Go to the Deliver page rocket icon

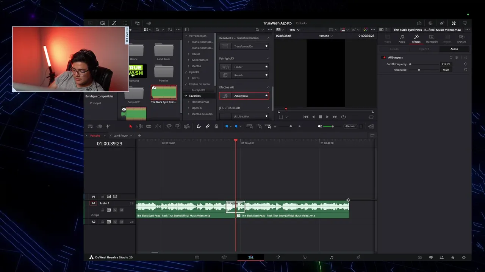(358, 257)
